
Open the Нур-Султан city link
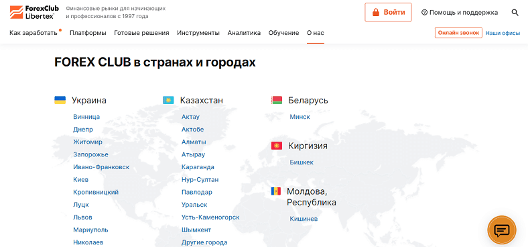point(200,179)
